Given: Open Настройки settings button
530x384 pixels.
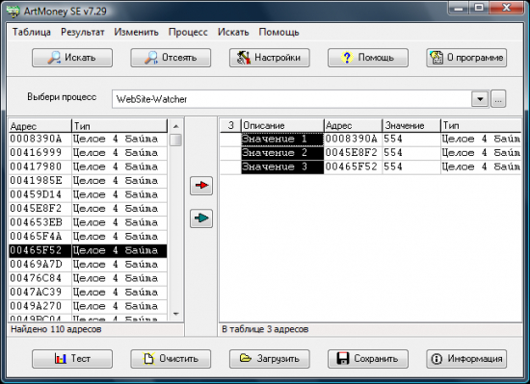Looking at the screenshot, I should click(270, 58).
